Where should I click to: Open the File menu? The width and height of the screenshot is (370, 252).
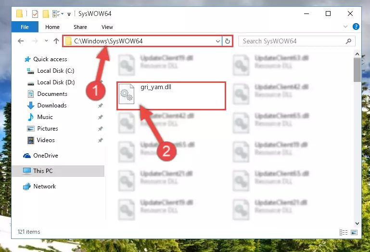pos(25,27)
